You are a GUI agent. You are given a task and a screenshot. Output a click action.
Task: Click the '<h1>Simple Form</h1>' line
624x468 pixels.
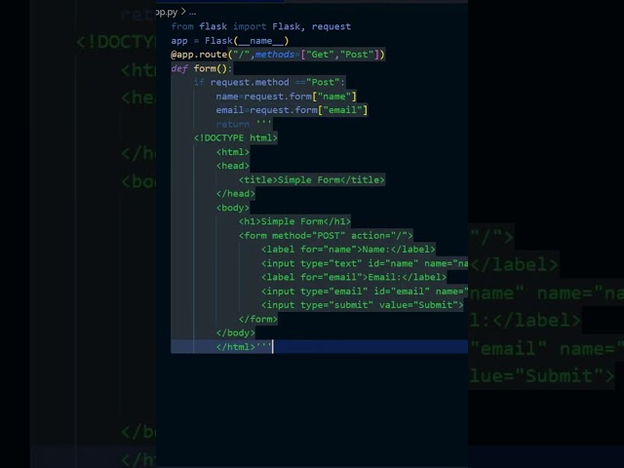(x=294, y=221)
